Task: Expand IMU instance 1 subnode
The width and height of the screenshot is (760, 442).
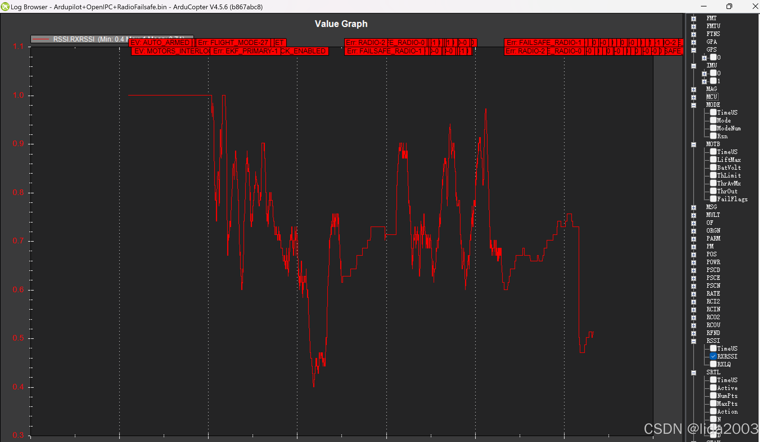Action: pos(704,81)
